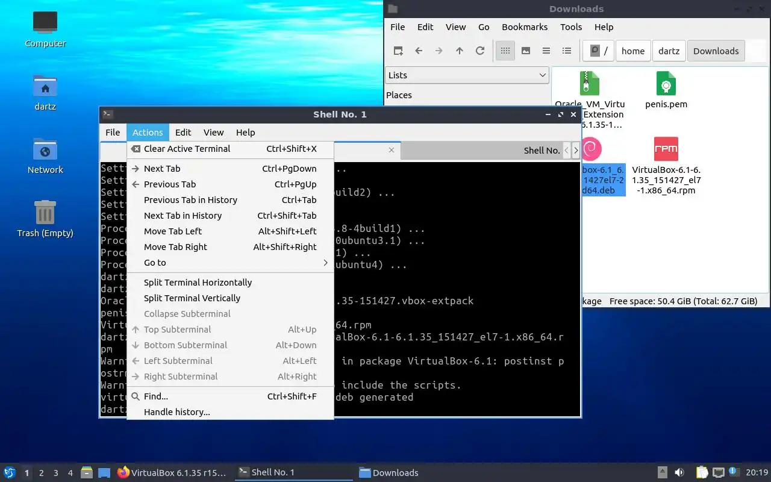Go back in Downloads file manager
The height and width of the screenshot is (482, 771).
point(419,51)
